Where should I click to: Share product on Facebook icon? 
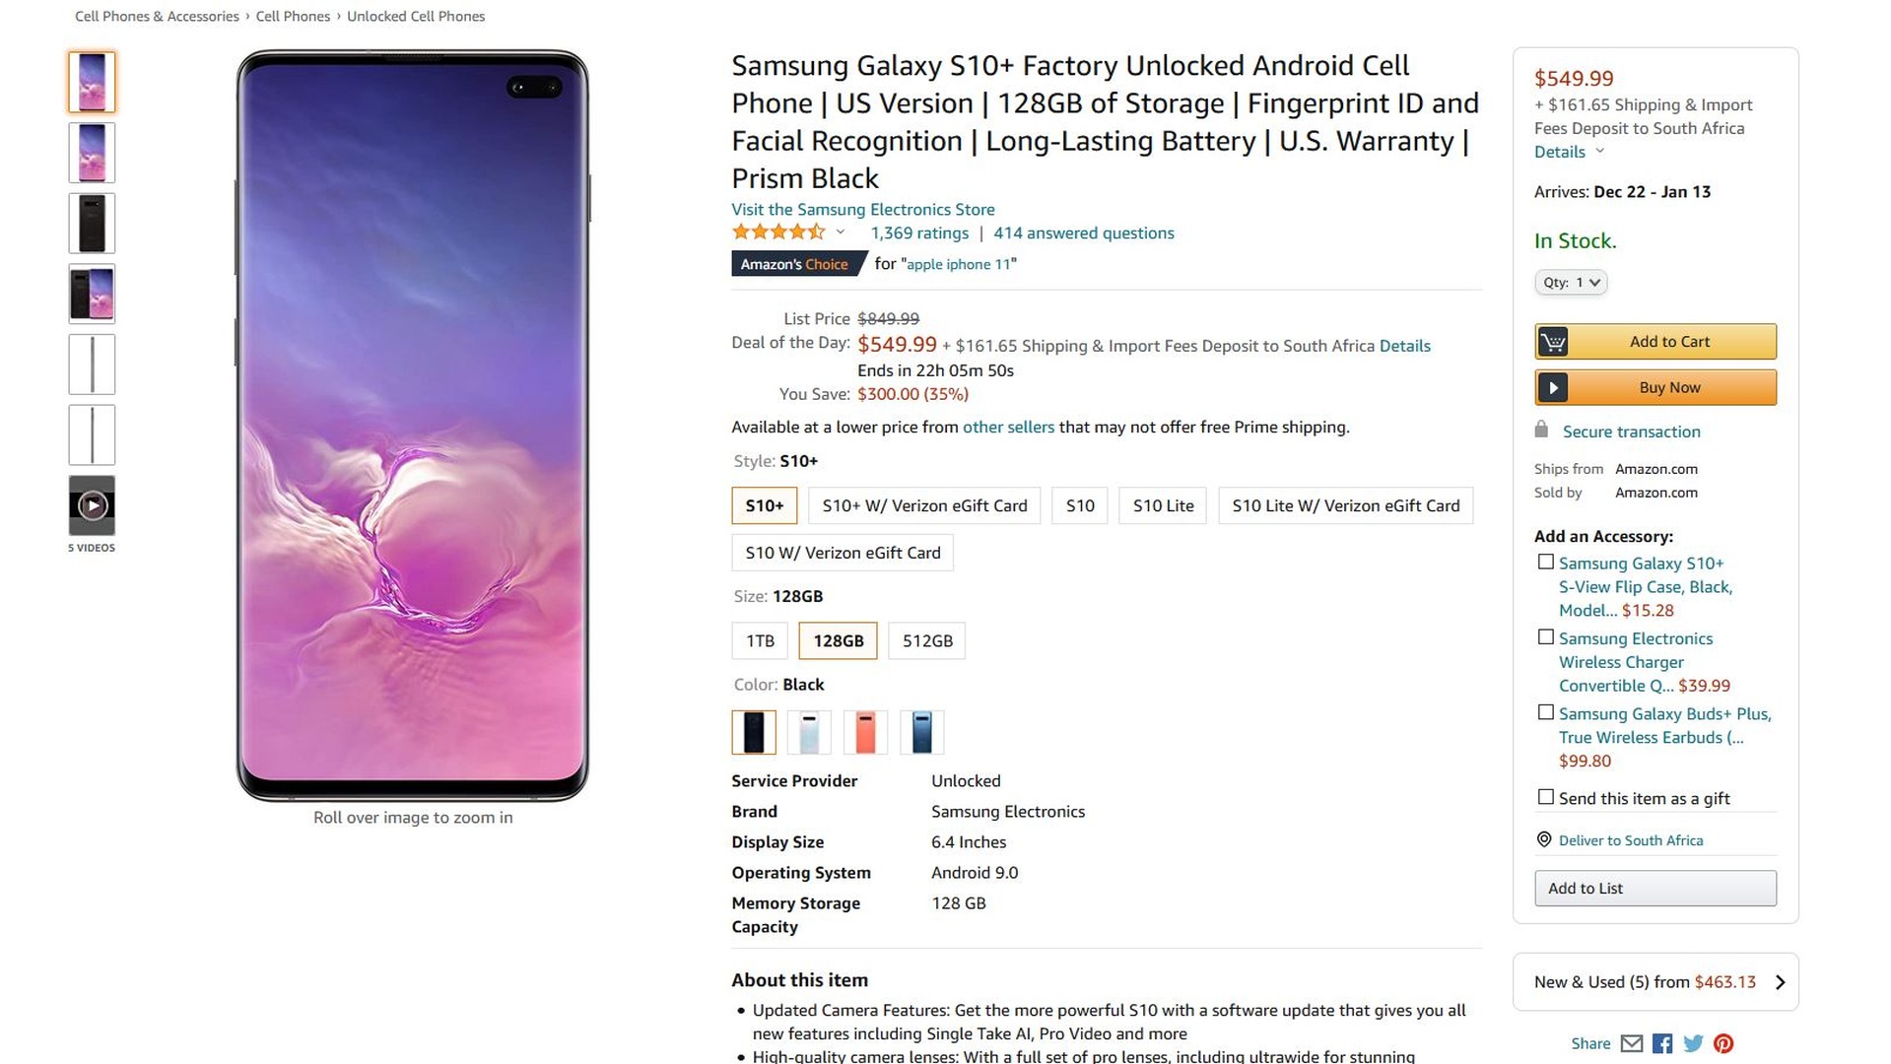(x=1662, y=1043)
